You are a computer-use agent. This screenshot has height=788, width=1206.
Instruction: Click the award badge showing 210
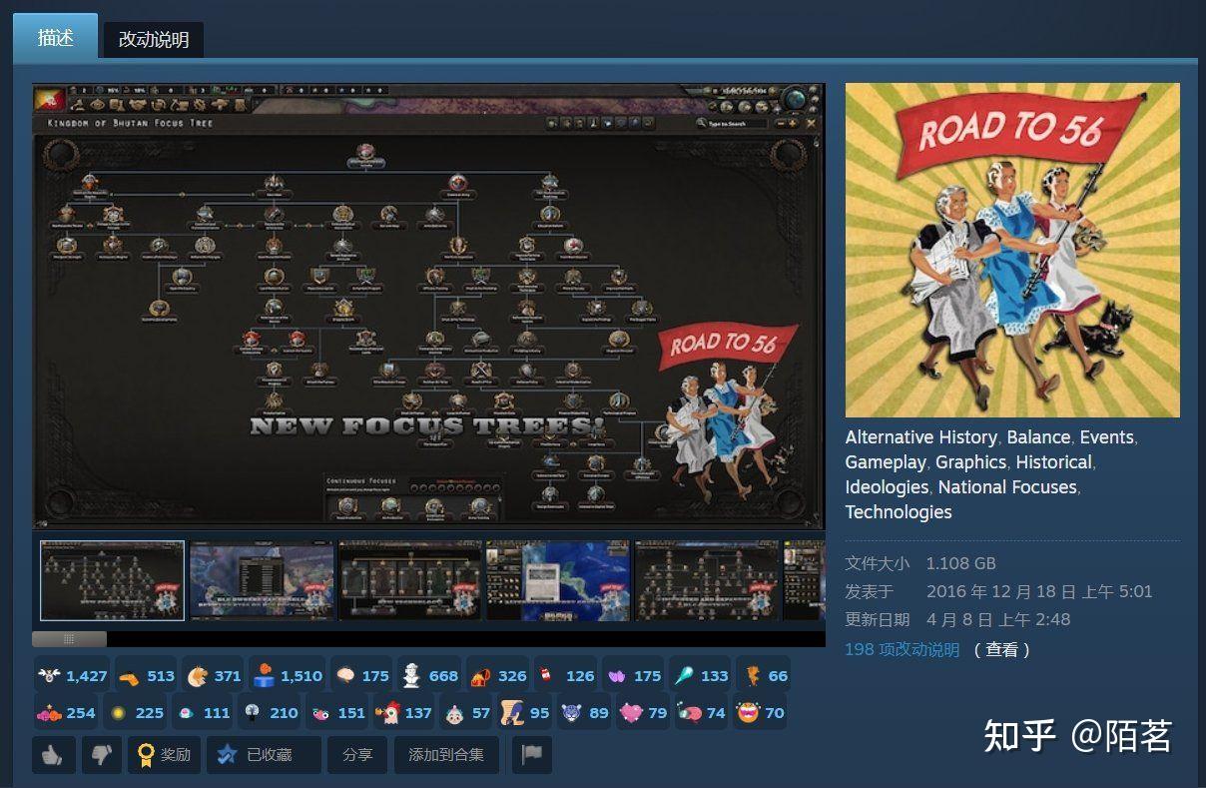click(x=270, y=713)
